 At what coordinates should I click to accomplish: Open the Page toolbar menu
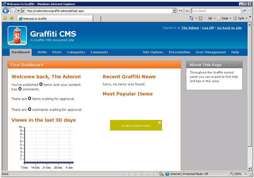click(224, 19)
